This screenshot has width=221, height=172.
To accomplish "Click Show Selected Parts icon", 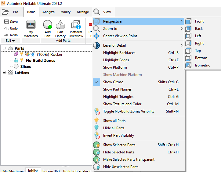I will 96,145.
